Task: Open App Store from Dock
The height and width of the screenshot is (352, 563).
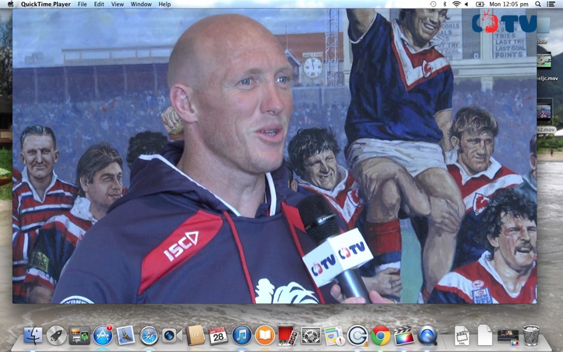Action: tap(102, 335)
